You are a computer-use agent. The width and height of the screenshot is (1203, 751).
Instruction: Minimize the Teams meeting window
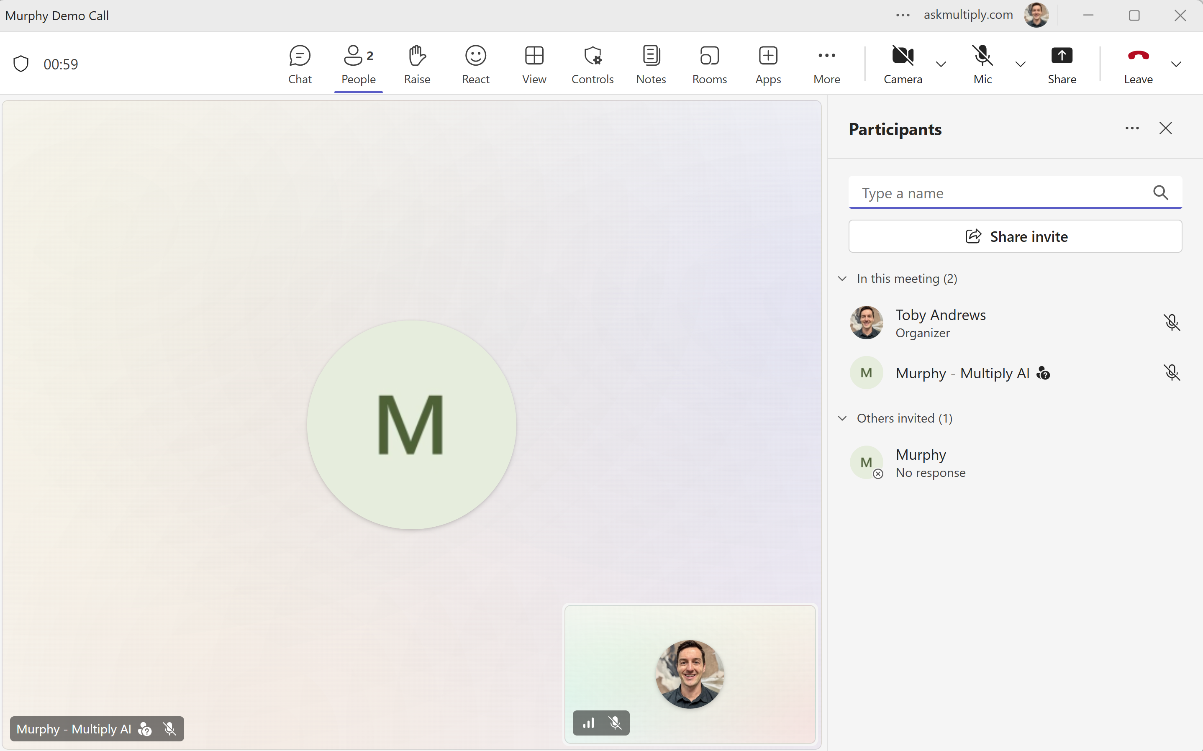(1088, 15)
